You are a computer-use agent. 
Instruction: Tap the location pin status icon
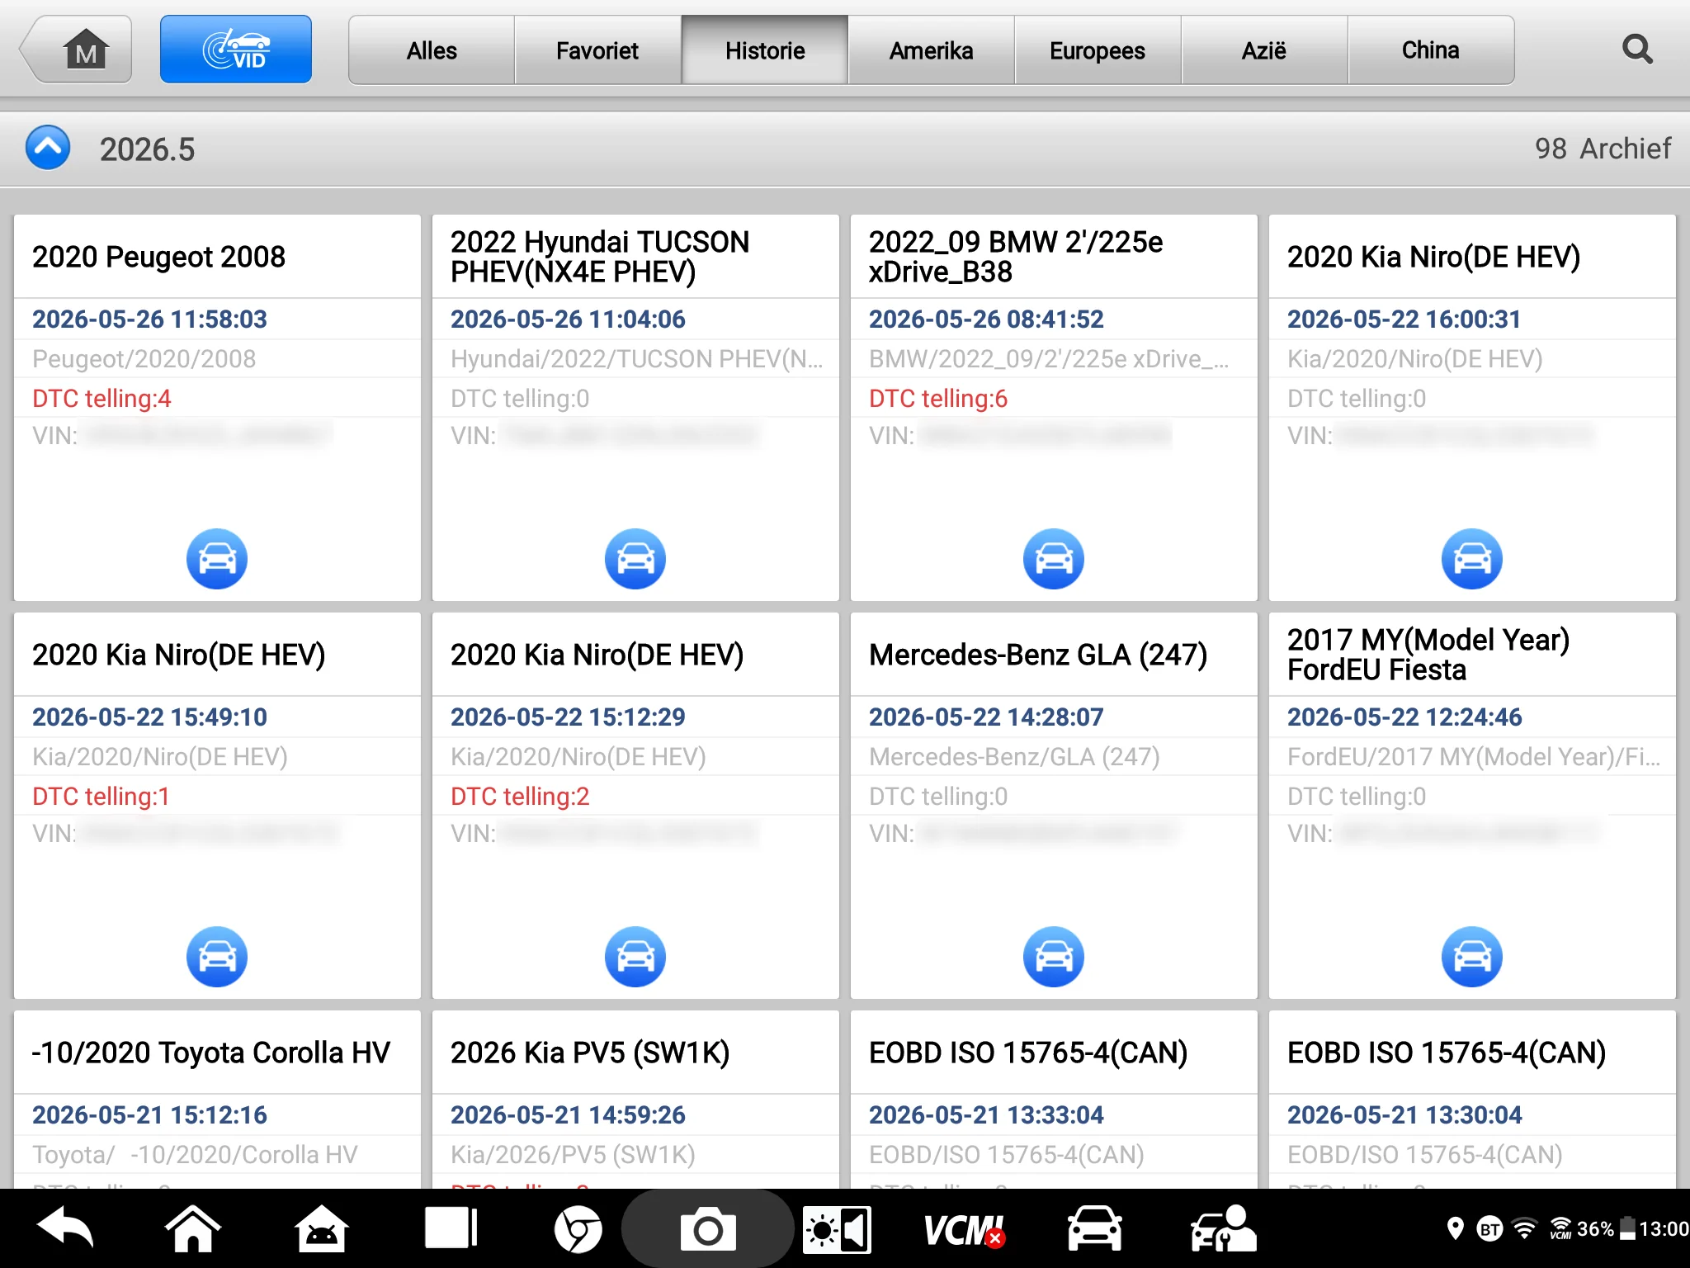tap(1456, 1228)
